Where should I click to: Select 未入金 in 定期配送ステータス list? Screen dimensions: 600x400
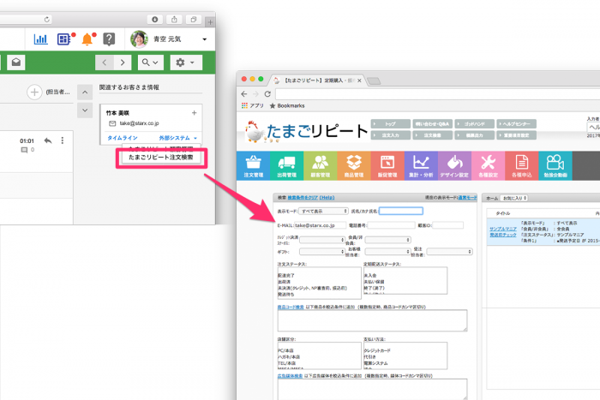tap(370, 275)
